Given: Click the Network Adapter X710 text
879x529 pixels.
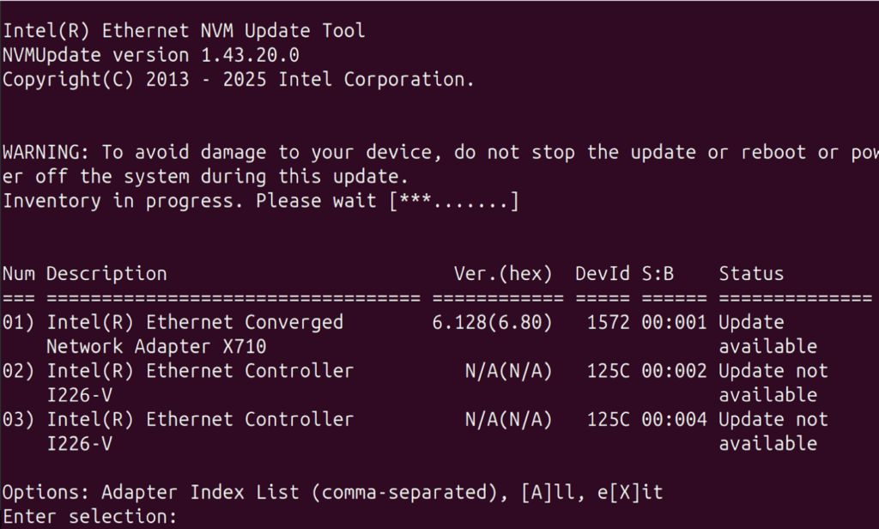Looking at the screenshot, I should tap(156, 347).
